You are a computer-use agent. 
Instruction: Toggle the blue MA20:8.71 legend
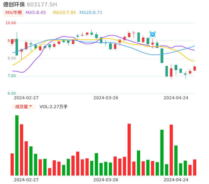(91, 13)
